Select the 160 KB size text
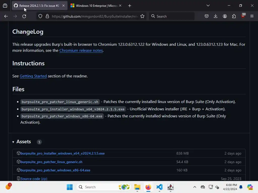Image resolution: width=258 pixels, height=193 pixels. pos(182,170)
